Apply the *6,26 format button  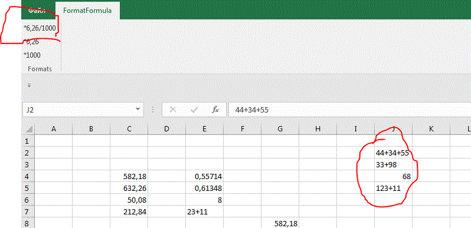click(31, 42)
